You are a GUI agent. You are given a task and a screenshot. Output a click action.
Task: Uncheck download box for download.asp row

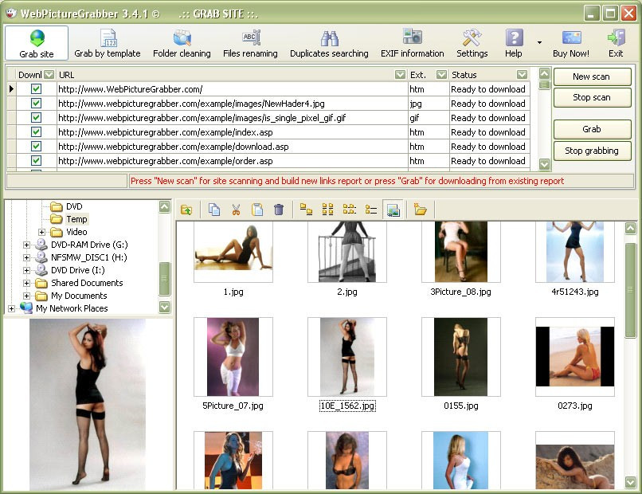coord(36,147)
